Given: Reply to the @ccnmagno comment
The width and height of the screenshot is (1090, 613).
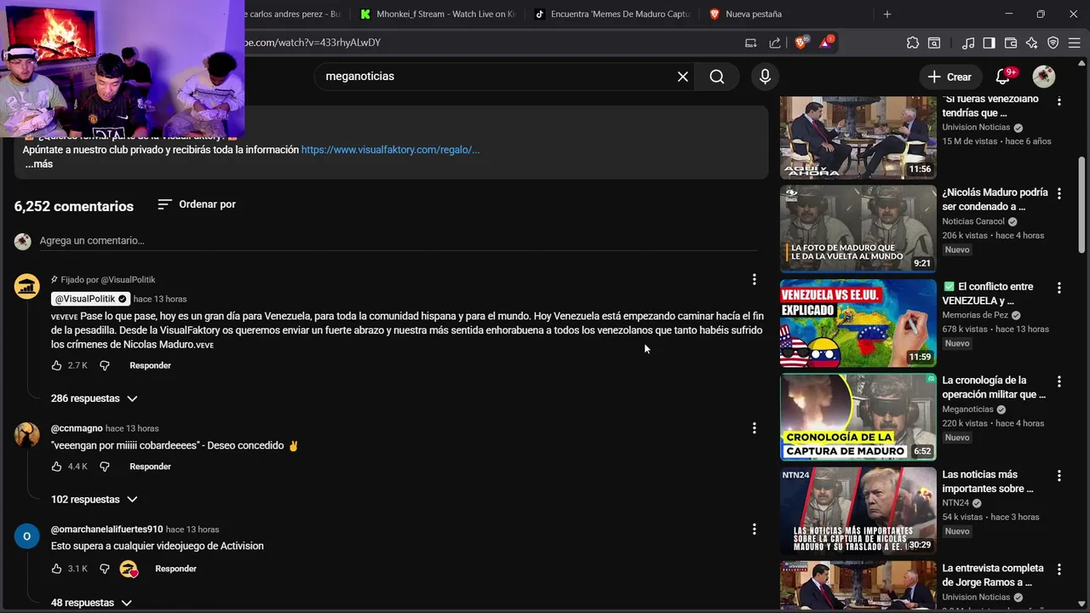Looking at the screenshot, I should (x=150, y=467).
